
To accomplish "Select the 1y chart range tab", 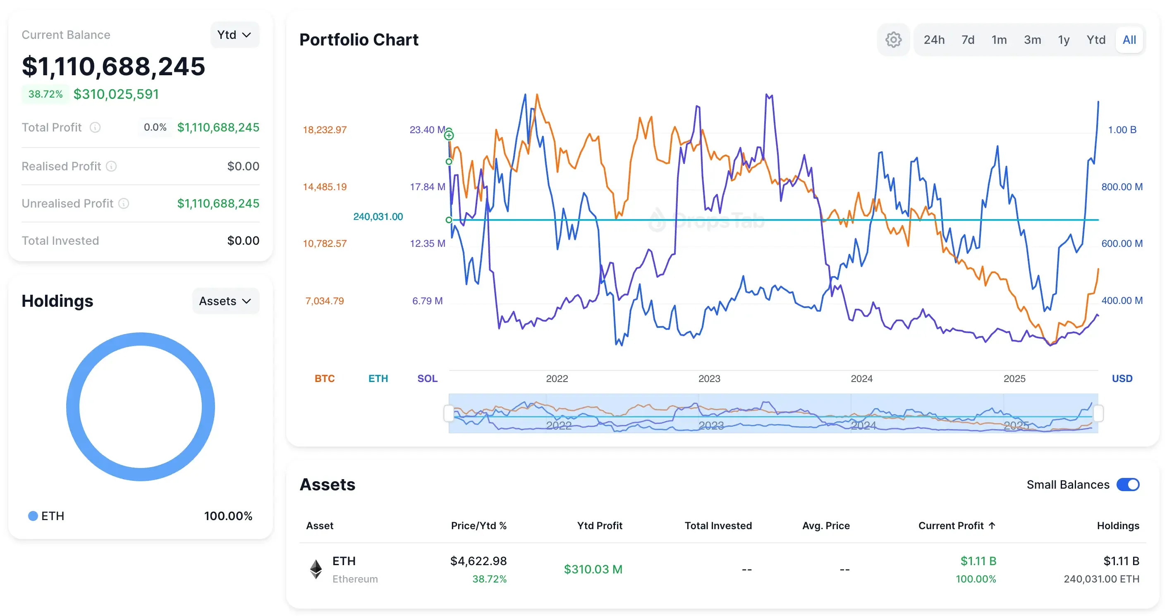I will pyautogui.click(x=1063, y=40).
